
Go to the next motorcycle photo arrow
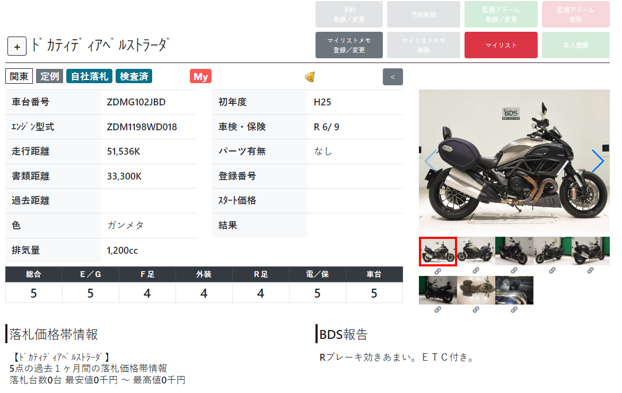pyautogui.click(x=598, y=161)
